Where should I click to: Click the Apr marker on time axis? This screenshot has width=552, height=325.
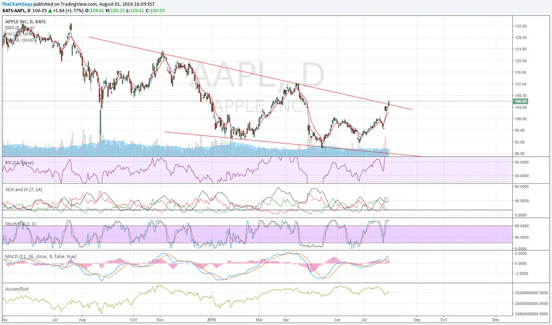coord(286,320)
